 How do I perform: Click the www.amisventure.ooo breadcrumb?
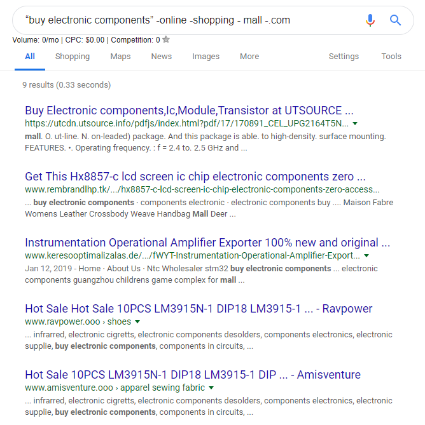(x=115, y=388)
